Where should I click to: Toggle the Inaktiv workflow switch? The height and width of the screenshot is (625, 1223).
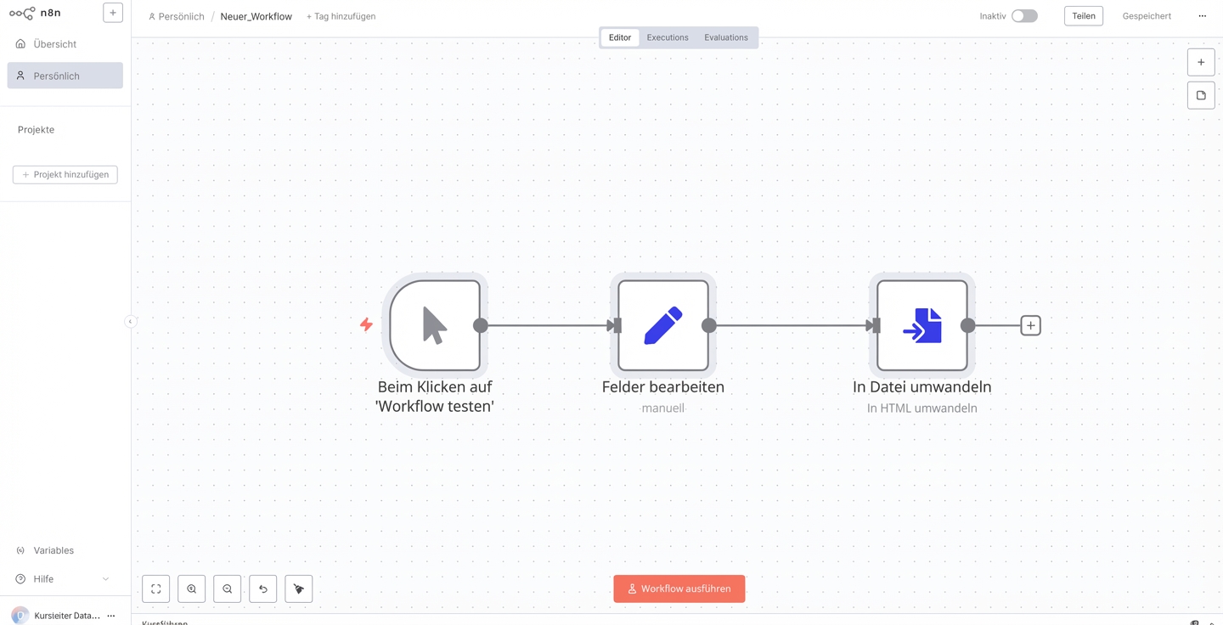coord(1024,16)
